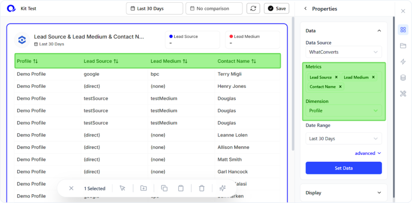
Task: Click the (none) cell in Henry Jones row
Action: click(x=158, y=86)
